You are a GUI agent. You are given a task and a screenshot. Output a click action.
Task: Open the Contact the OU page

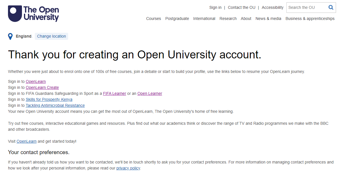click(241, 7)
